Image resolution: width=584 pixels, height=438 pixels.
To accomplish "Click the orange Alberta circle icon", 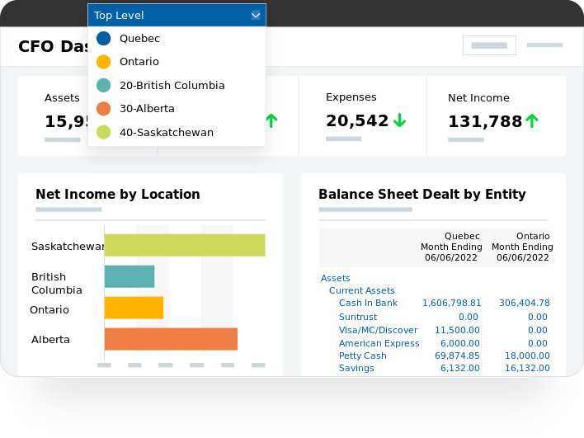I will point(103,108).
